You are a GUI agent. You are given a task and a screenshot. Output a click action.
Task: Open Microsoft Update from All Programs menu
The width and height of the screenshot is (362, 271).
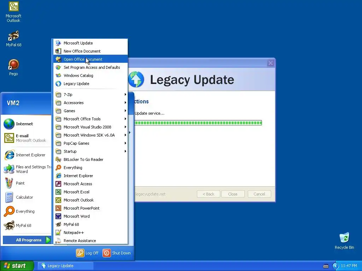[90, 43]
